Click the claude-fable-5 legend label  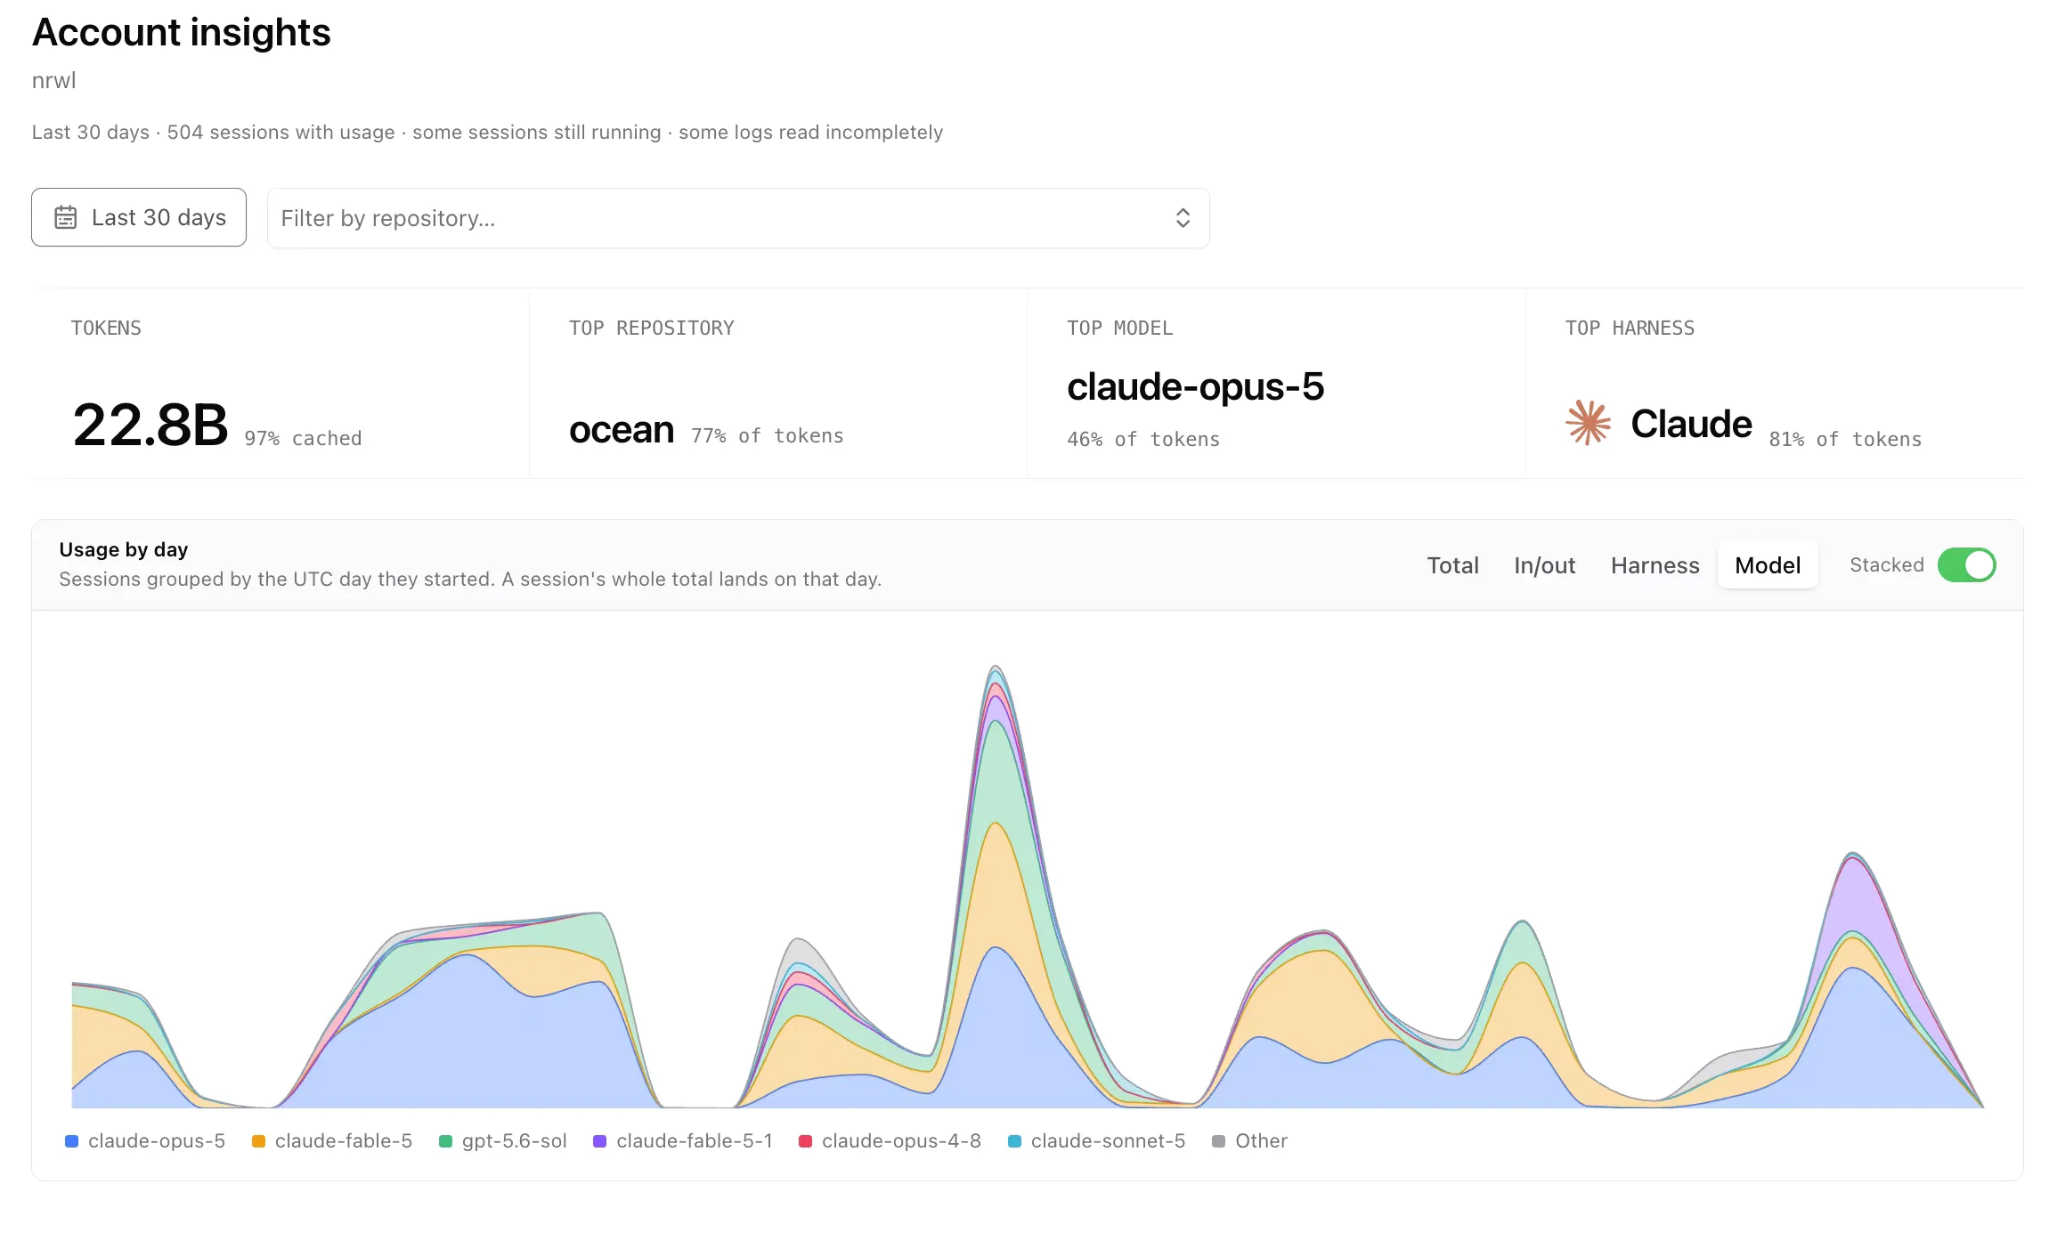(x=344, y=1141)
